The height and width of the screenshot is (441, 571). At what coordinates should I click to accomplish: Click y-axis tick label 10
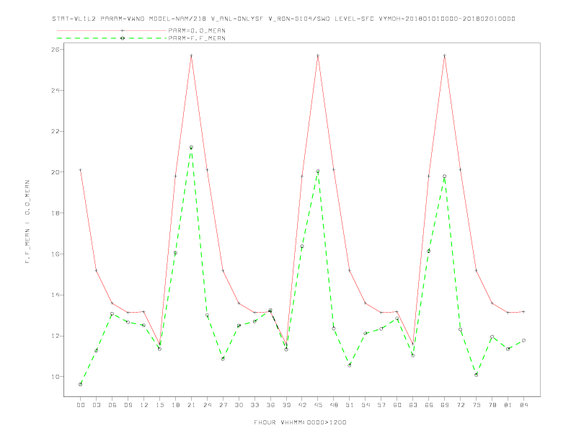56,377
